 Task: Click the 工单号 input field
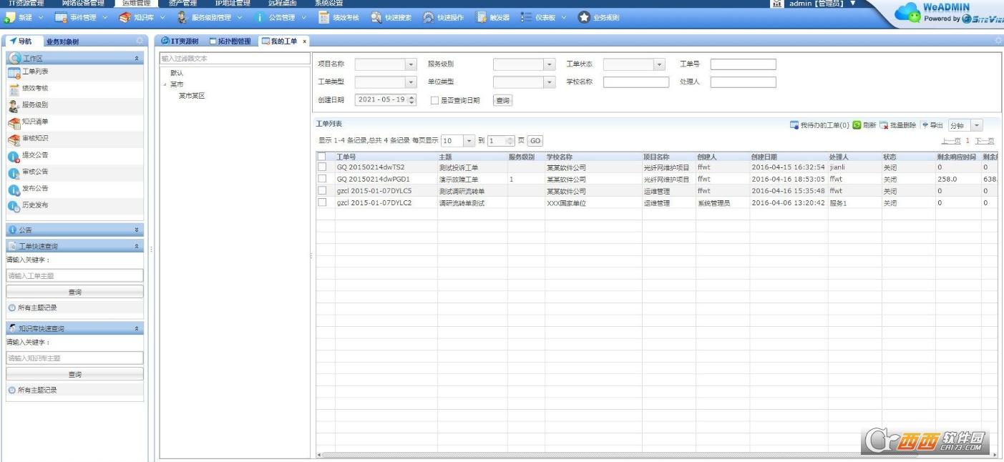coord(743,64)
